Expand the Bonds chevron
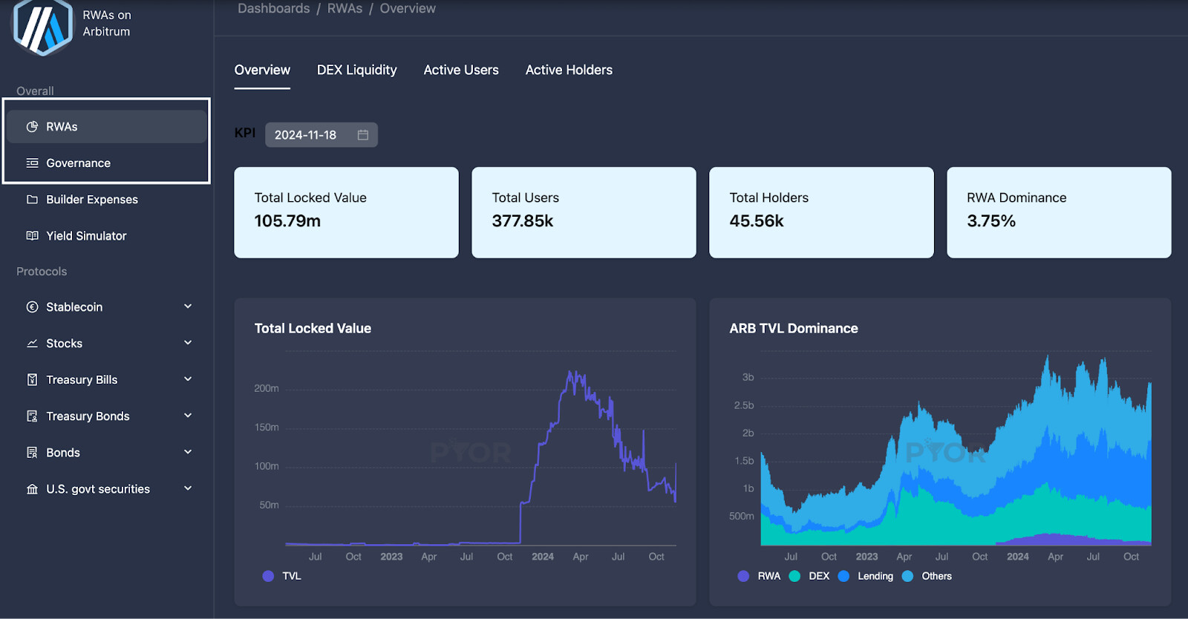1188x619 pixels. (188, 452)
